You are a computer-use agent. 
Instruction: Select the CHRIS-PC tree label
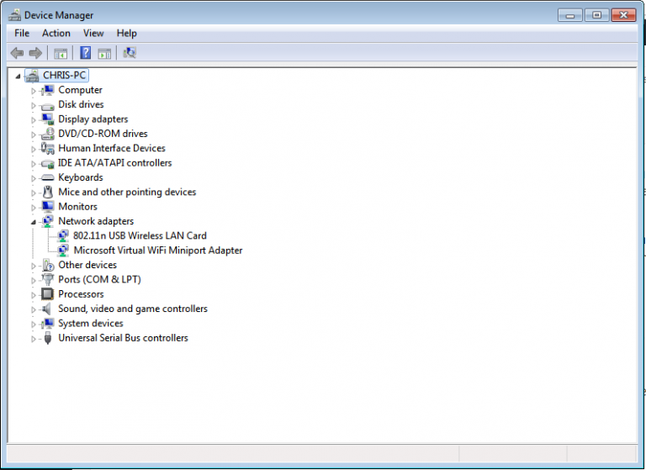(64, 76)
